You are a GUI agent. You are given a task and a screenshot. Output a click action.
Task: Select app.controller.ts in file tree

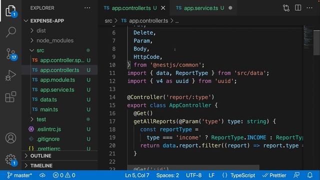click(59, 70)
